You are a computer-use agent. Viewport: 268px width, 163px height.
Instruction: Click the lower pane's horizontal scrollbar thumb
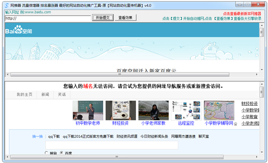click(117, 157)
